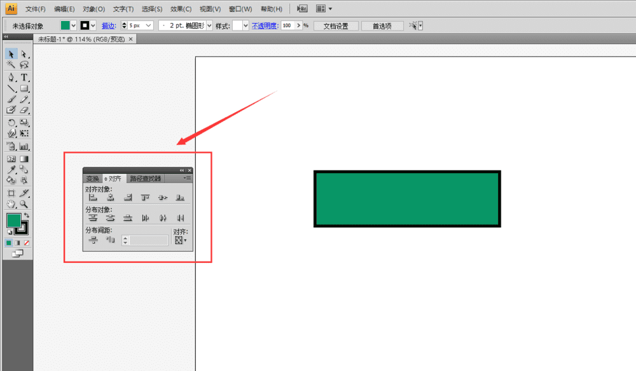Set paint mode to Gradient
The height and width of the screenshot is (371, 636).
click(x=17, y=242)
